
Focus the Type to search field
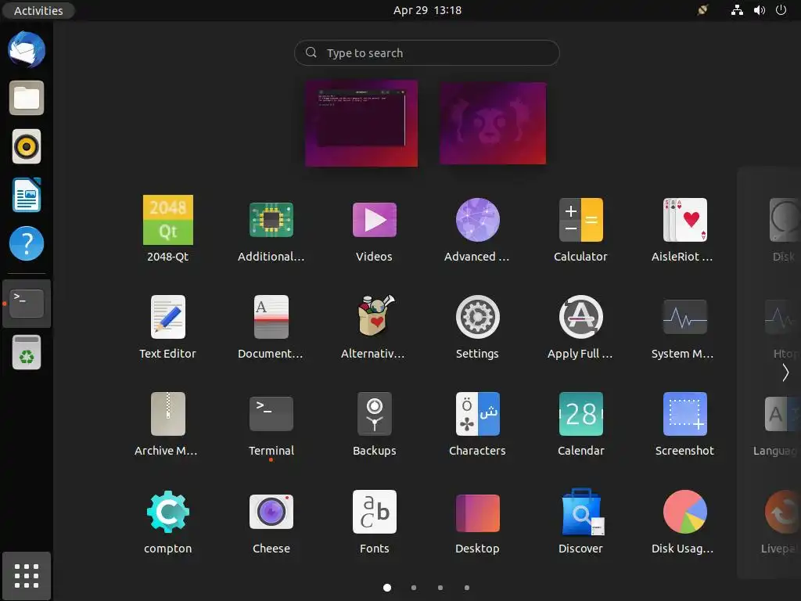[x=427, y=52]
